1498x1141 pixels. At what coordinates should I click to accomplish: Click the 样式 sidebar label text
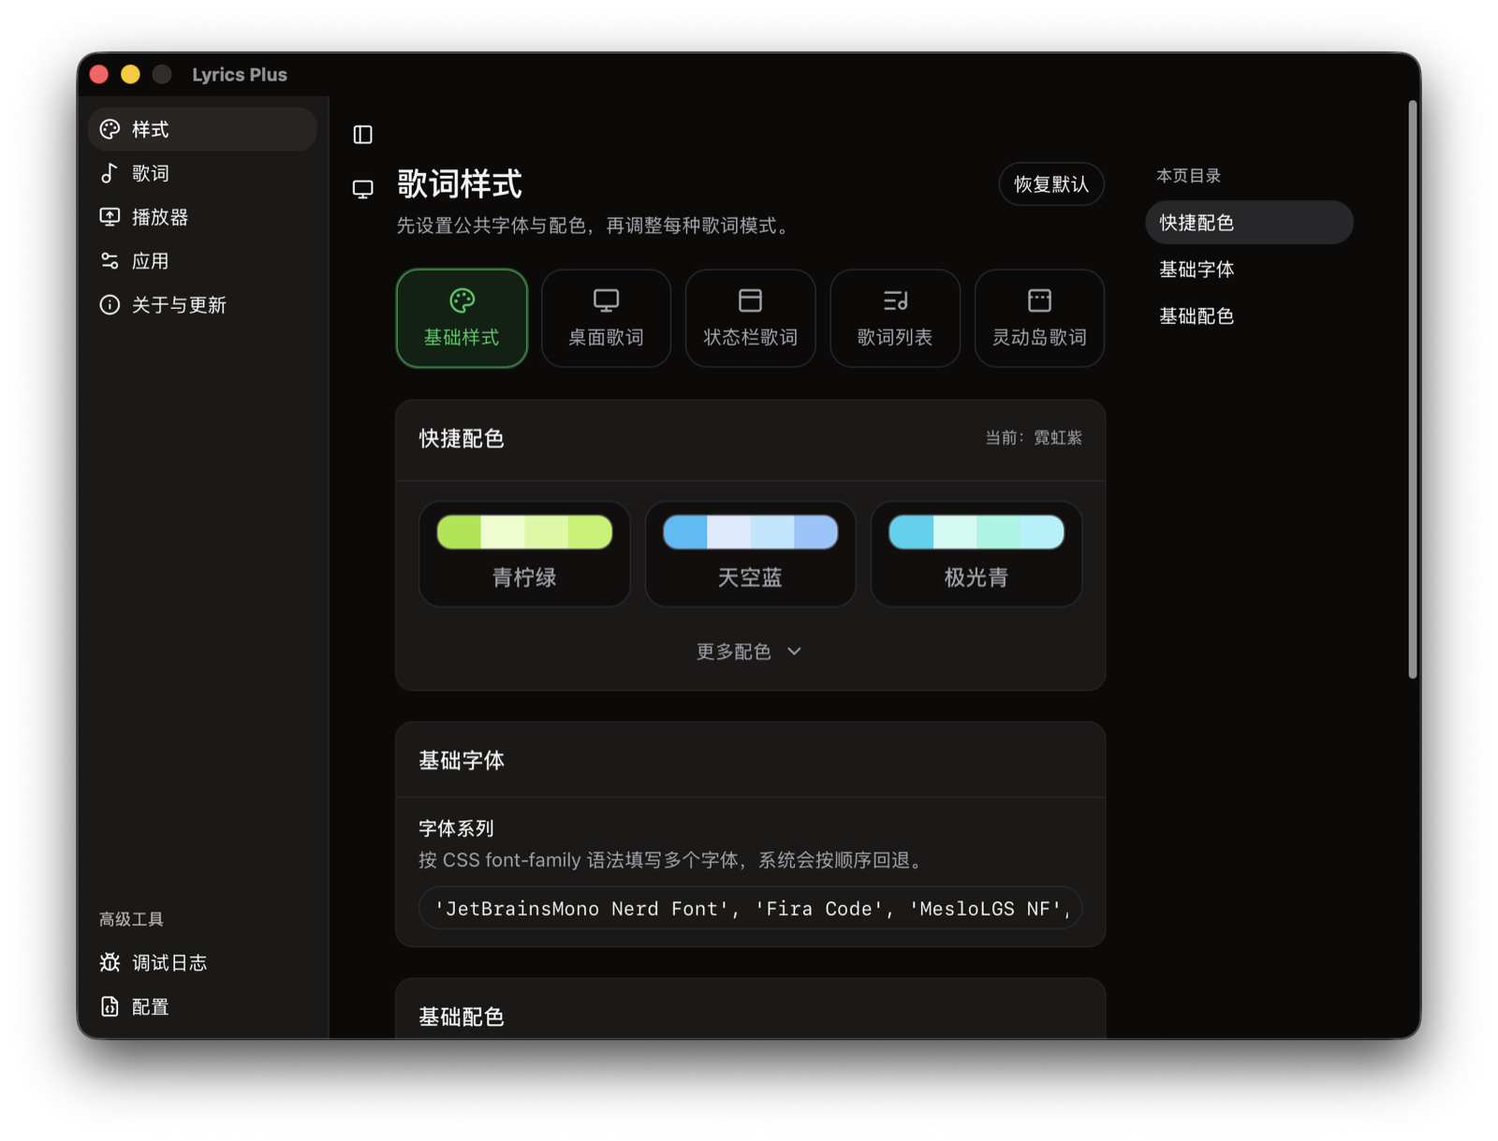[x=151, y=129]
